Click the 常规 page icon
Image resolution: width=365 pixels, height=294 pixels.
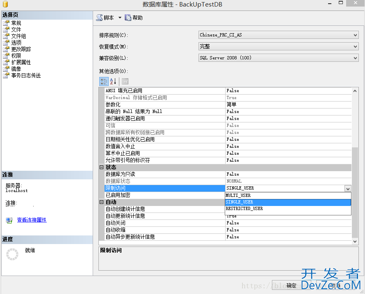[x=6, y=23]
